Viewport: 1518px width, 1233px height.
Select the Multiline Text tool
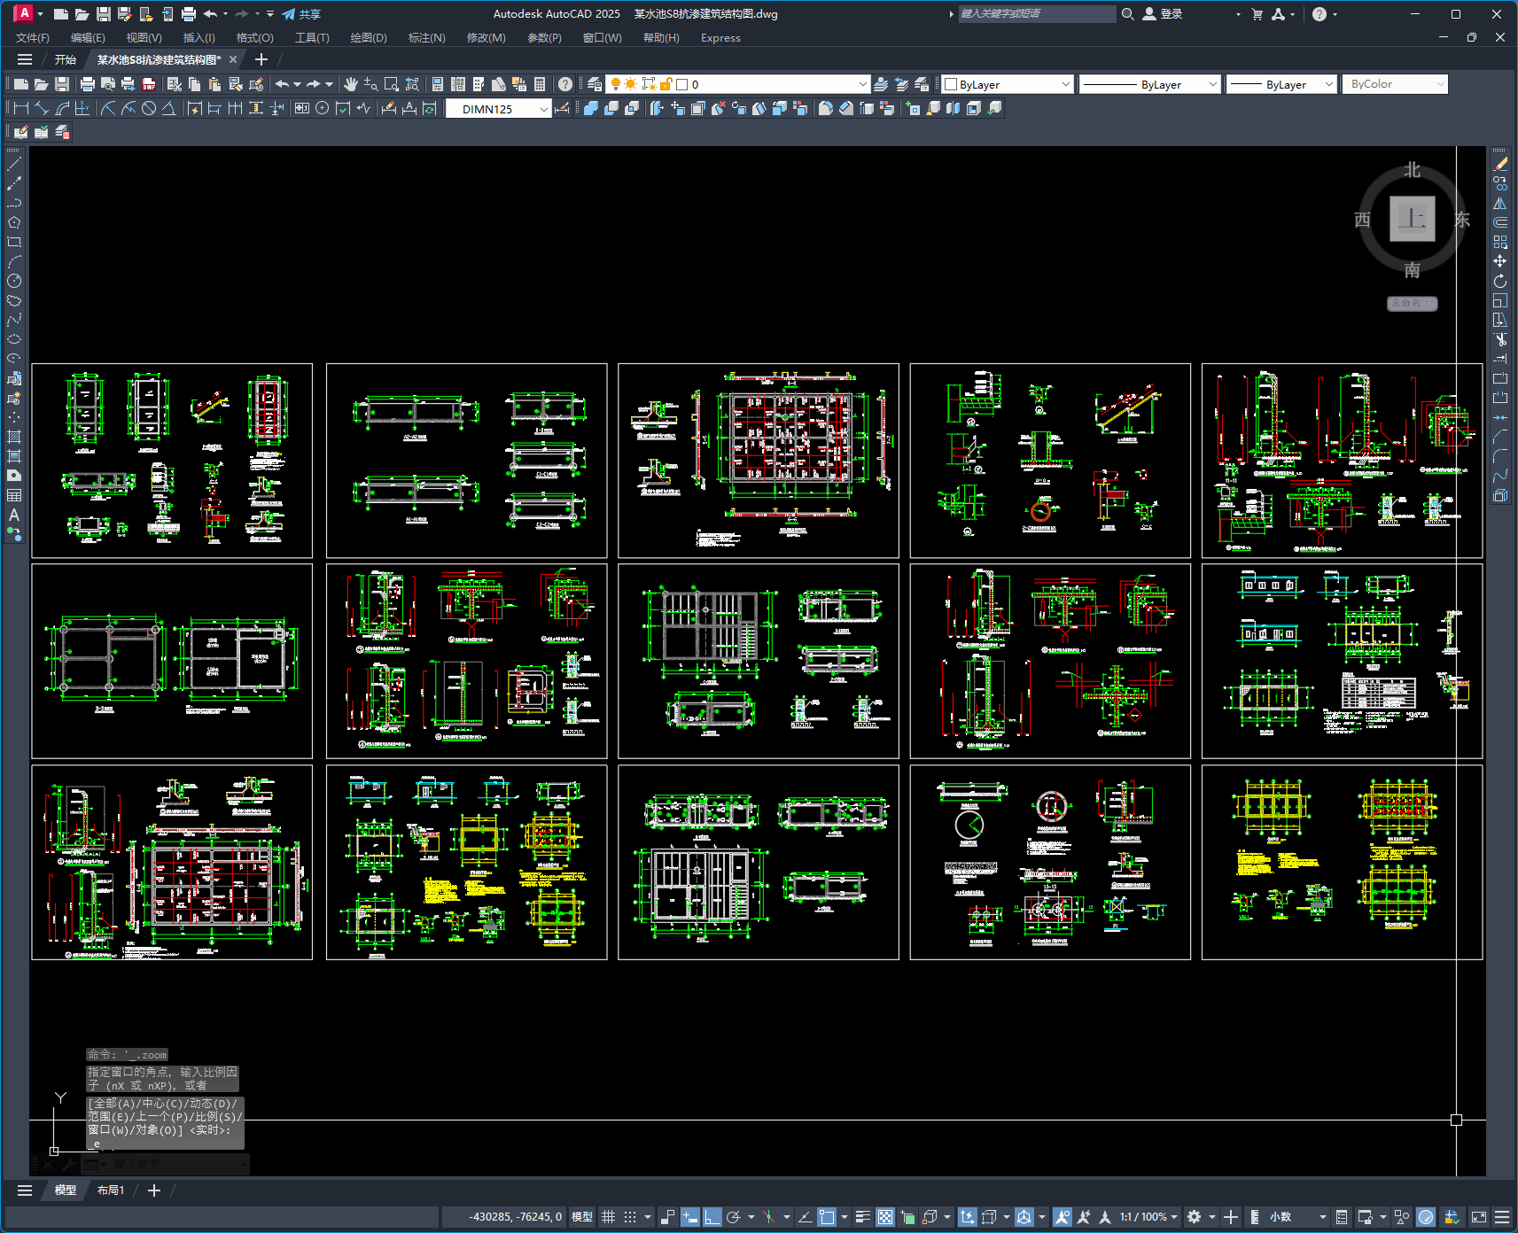14,515
